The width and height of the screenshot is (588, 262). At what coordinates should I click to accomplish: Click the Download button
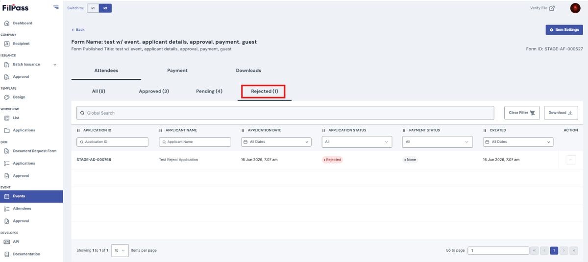[561, 113]
